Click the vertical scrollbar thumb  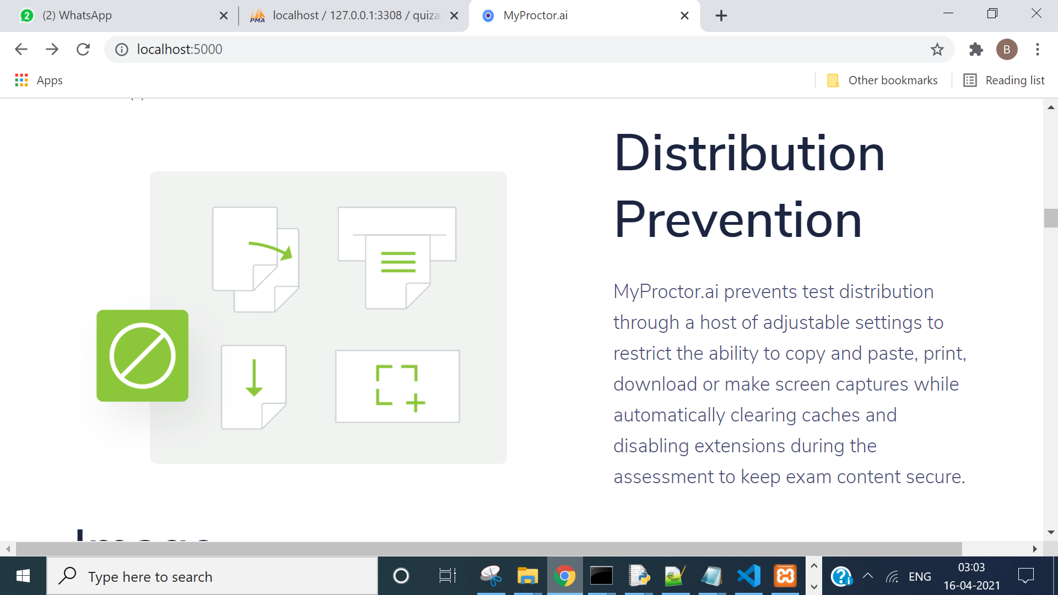click(1050, 218)
